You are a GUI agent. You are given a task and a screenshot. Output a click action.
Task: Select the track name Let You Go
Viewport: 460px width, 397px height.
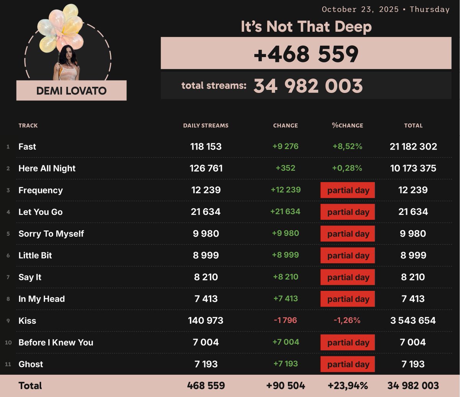coord(41,212)
